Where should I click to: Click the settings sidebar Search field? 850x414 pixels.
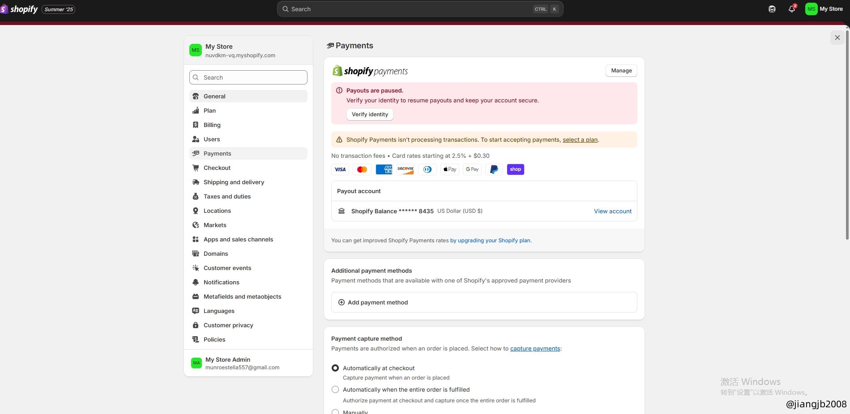click(248, 77)
